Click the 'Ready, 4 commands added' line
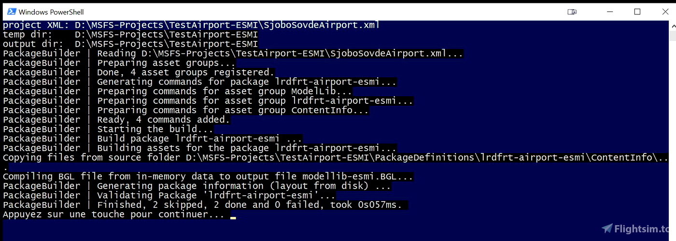This screenshot has width=676, height=241. click(x=117, y=120)
